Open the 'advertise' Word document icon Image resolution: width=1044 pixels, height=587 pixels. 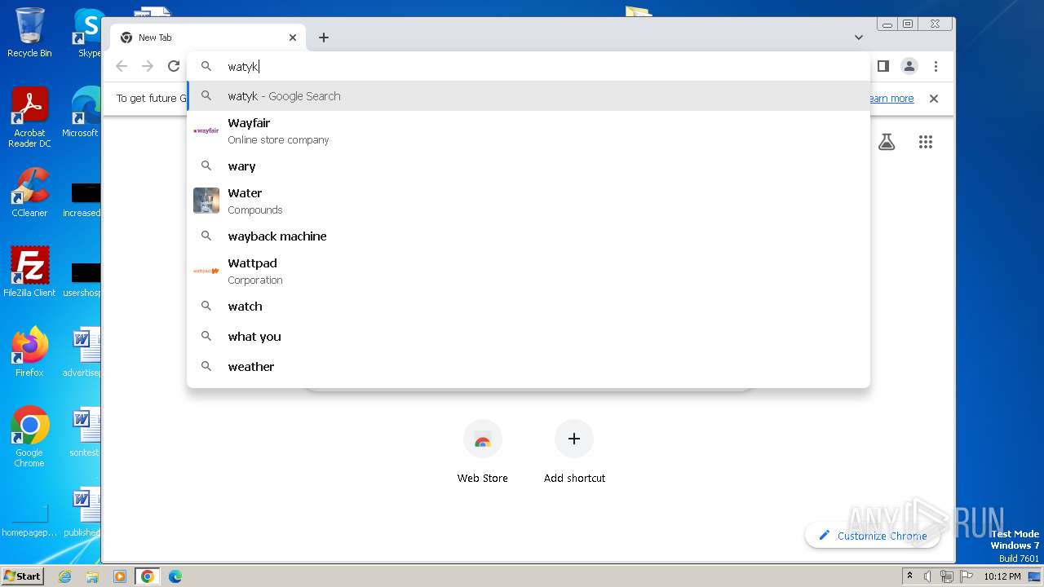(x=83, y=351)
